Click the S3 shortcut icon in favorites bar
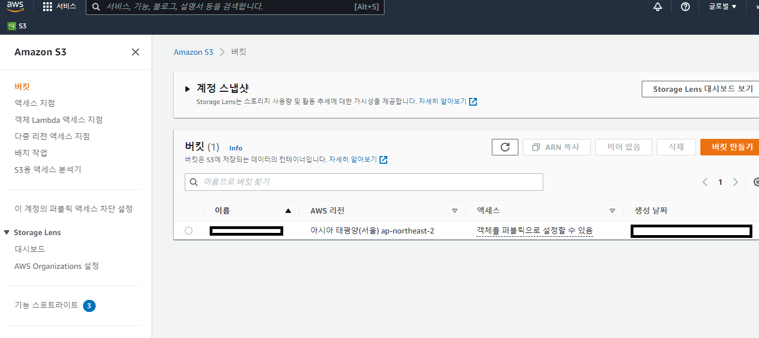Screen dimensions: 759x338 coord(12,26)
